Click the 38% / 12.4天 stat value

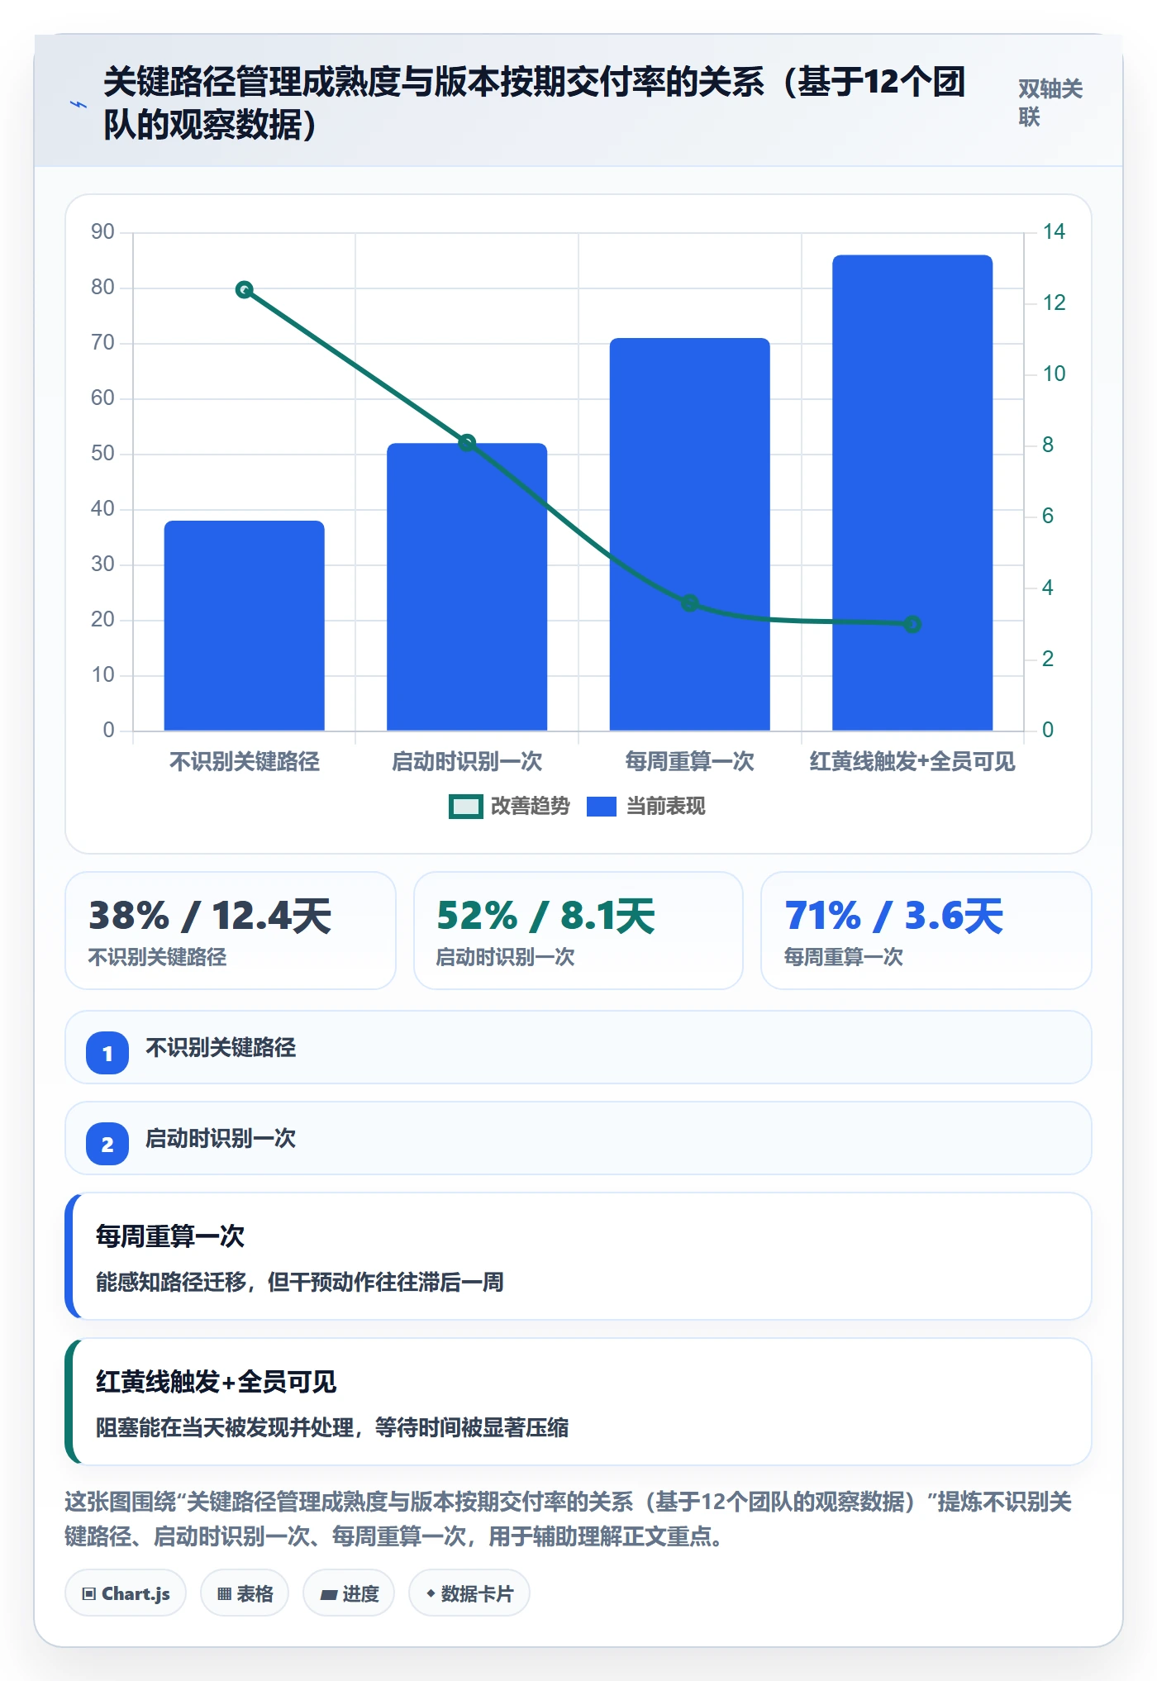(x=210, y=916)
